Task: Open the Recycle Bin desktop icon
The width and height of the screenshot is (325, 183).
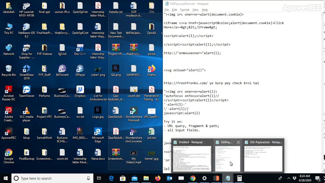Action: pyautogui.click(x=9, y=71)
